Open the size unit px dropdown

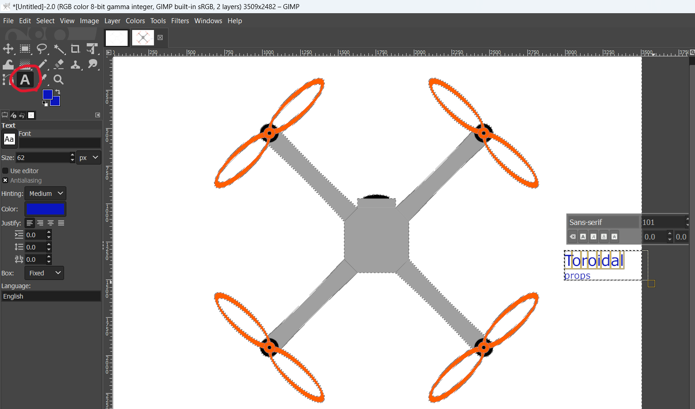[89, 158]
